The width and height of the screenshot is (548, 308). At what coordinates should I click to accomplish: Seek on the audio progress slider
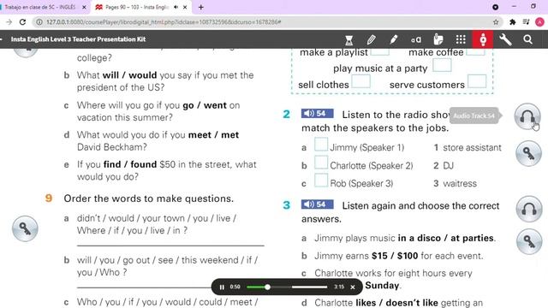(287, 287)
